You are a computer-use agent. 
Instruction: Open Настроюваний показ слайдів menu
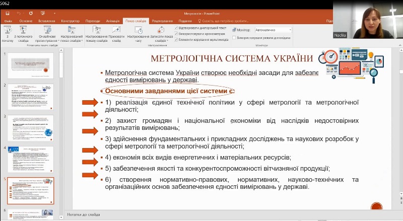point(72,34)
